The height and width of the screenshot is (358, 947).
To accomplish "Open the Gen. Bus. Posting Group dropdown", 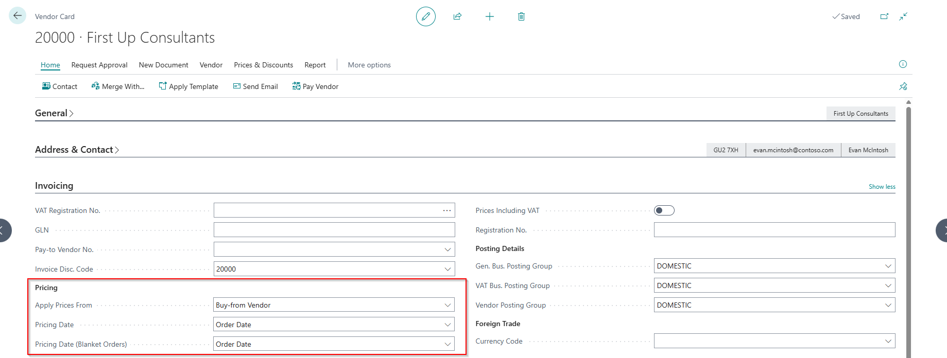I will point(888,266).
